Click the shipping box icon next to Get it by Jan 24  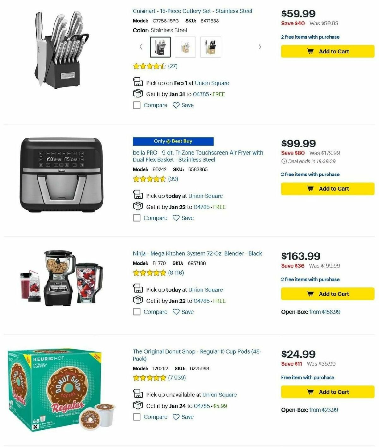pyautogui.click(x=138, y=405)
